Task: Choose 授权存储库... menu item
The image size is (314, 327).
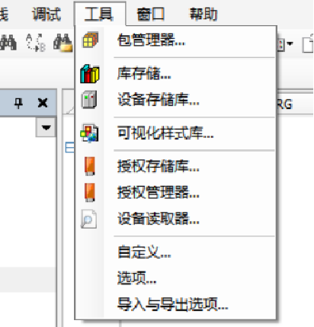Action: pyautogui.click(x=176, y=166)
